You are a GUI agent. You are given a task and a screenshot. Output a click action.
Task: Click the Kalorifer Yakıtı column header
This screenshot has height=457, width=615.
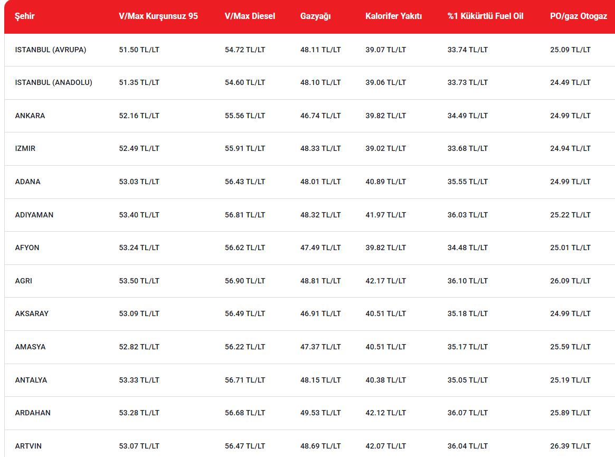(x=393, y=16)
